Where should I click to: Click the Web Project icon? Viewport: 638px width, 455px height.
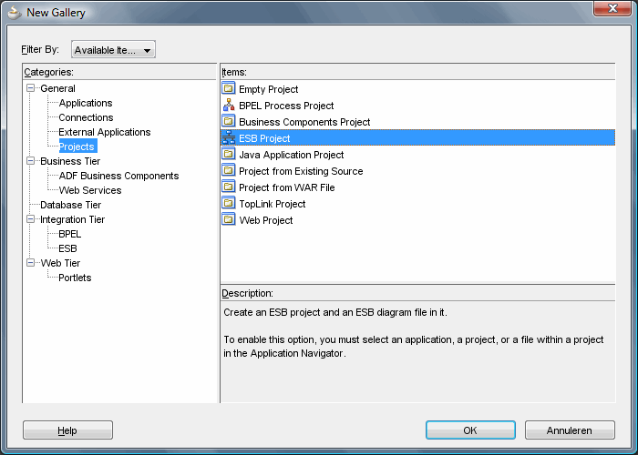[229, 219]
